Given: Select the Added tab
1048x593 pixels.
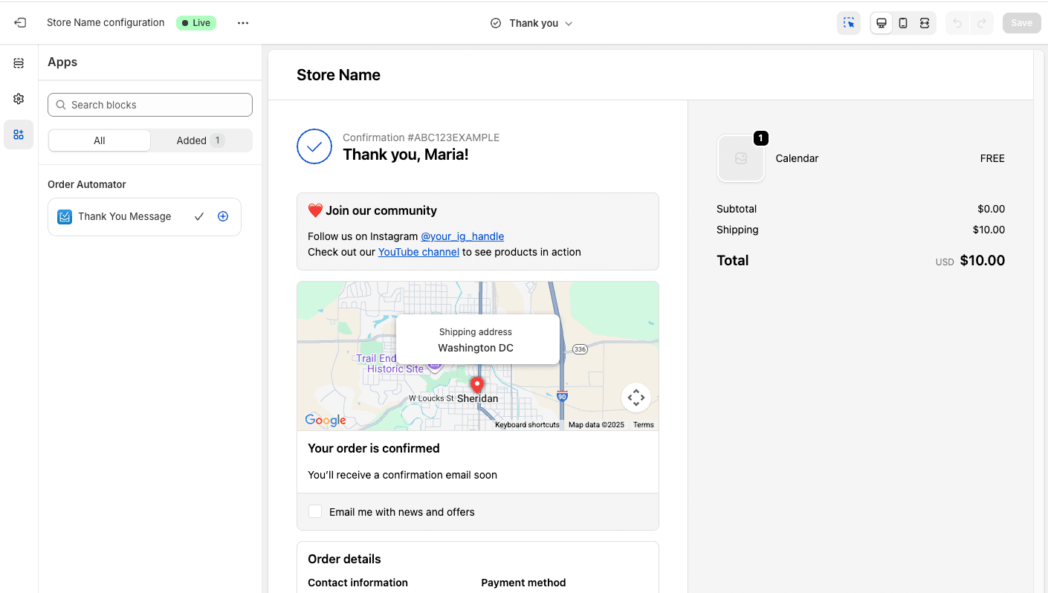Looking at the screenshot, I should coord(200,140).
